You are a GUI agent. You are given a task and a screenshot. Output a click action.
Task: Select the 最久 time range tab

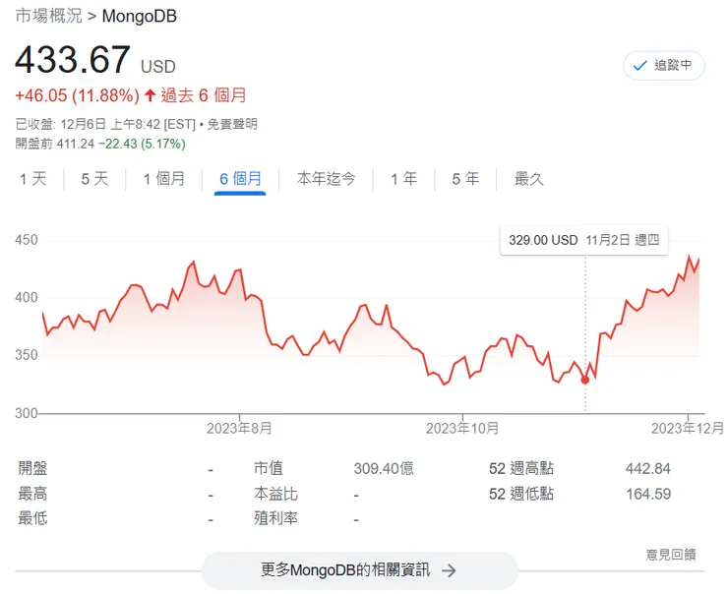pos(529,179)
